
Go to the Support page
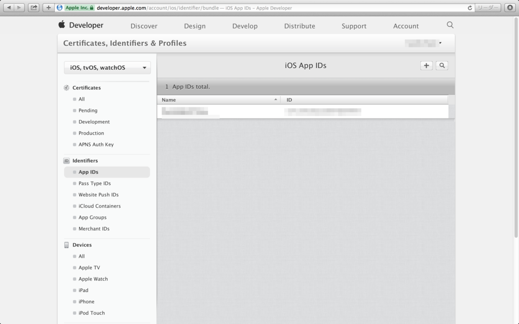click(354, 26)
